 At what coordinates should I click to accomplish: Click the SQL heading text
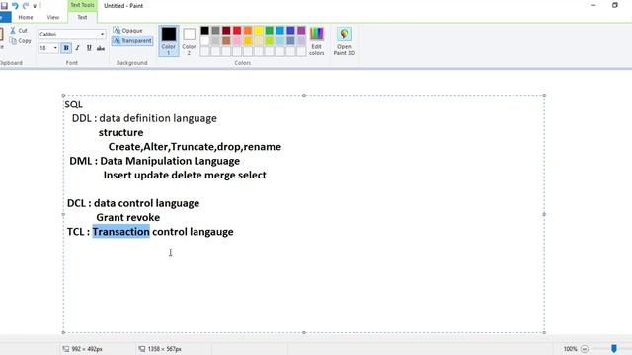[x=73, y=105]
